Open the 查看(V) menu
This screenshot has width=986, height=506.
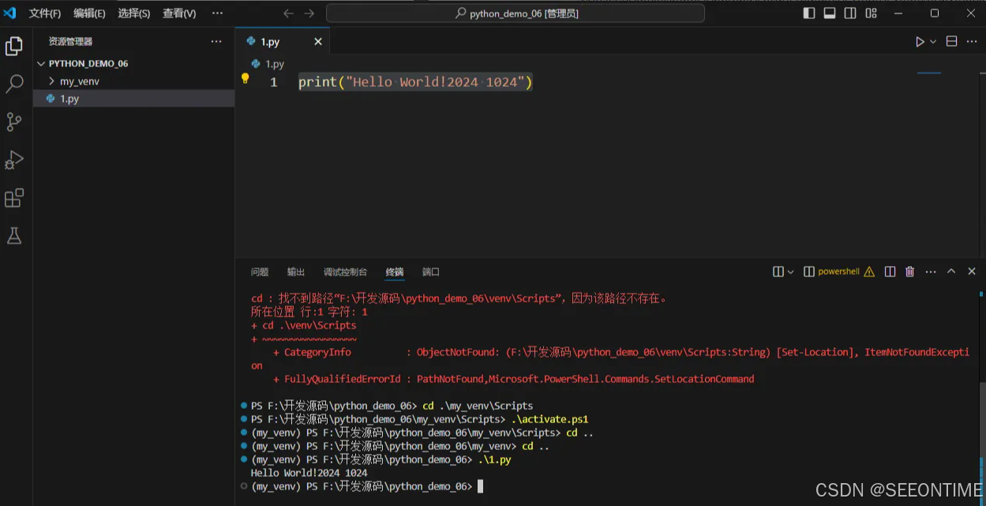coord(179,13)
